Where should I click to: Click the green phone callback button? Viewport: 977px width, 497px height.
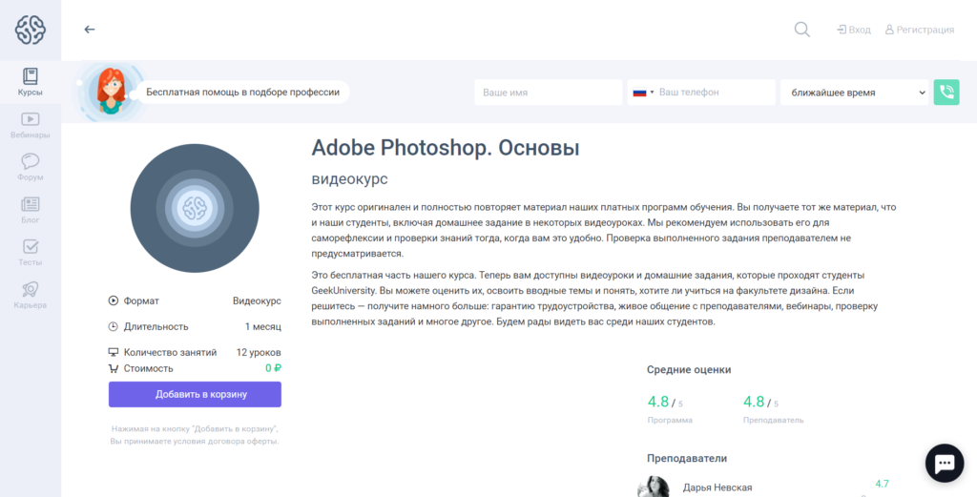click(x=946, y=93)
